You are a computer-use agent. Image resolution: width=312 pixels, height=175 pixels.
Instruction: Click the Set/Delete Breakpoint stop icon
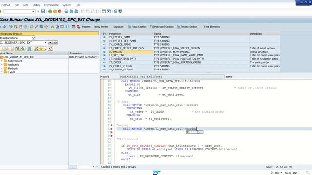click(74, 27)
